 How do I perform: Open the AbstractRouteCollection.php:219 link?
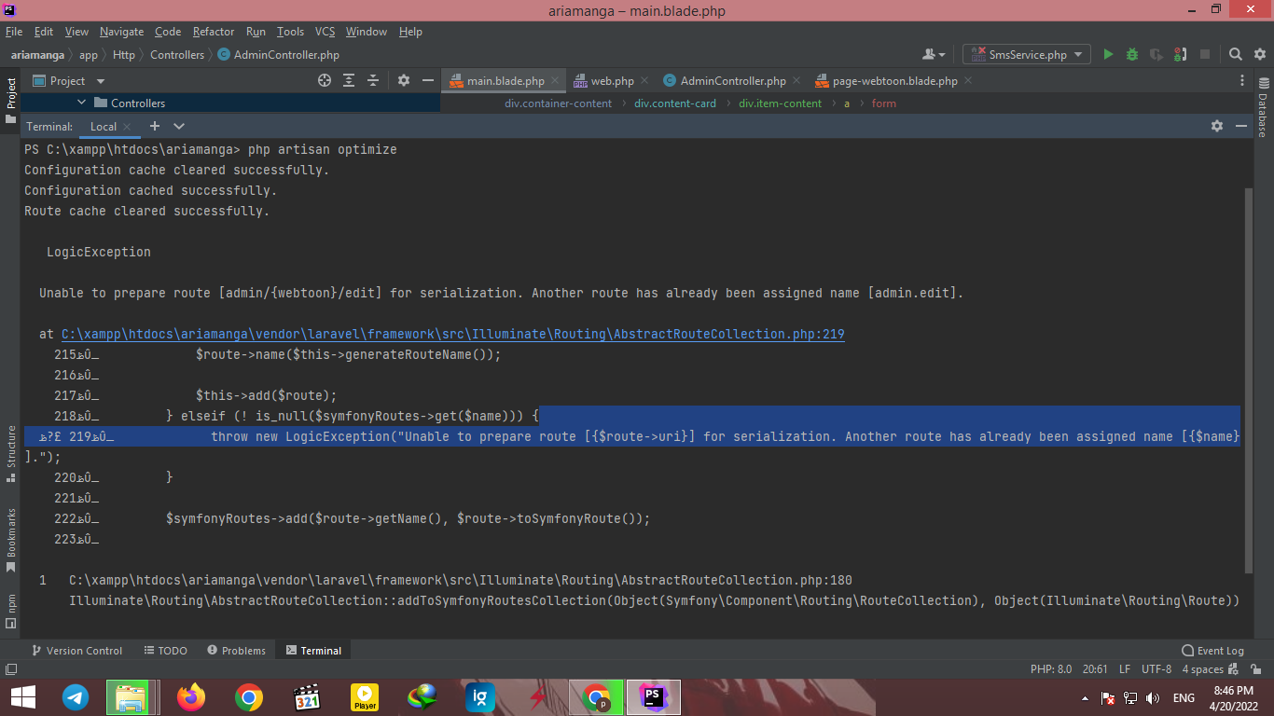452,334
